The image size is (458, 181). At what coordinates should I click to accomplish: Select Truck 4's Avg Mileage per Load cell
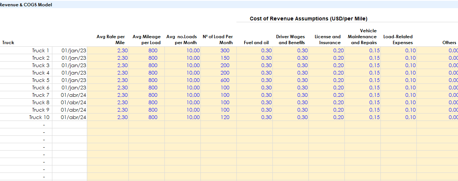tap(153, 73)
